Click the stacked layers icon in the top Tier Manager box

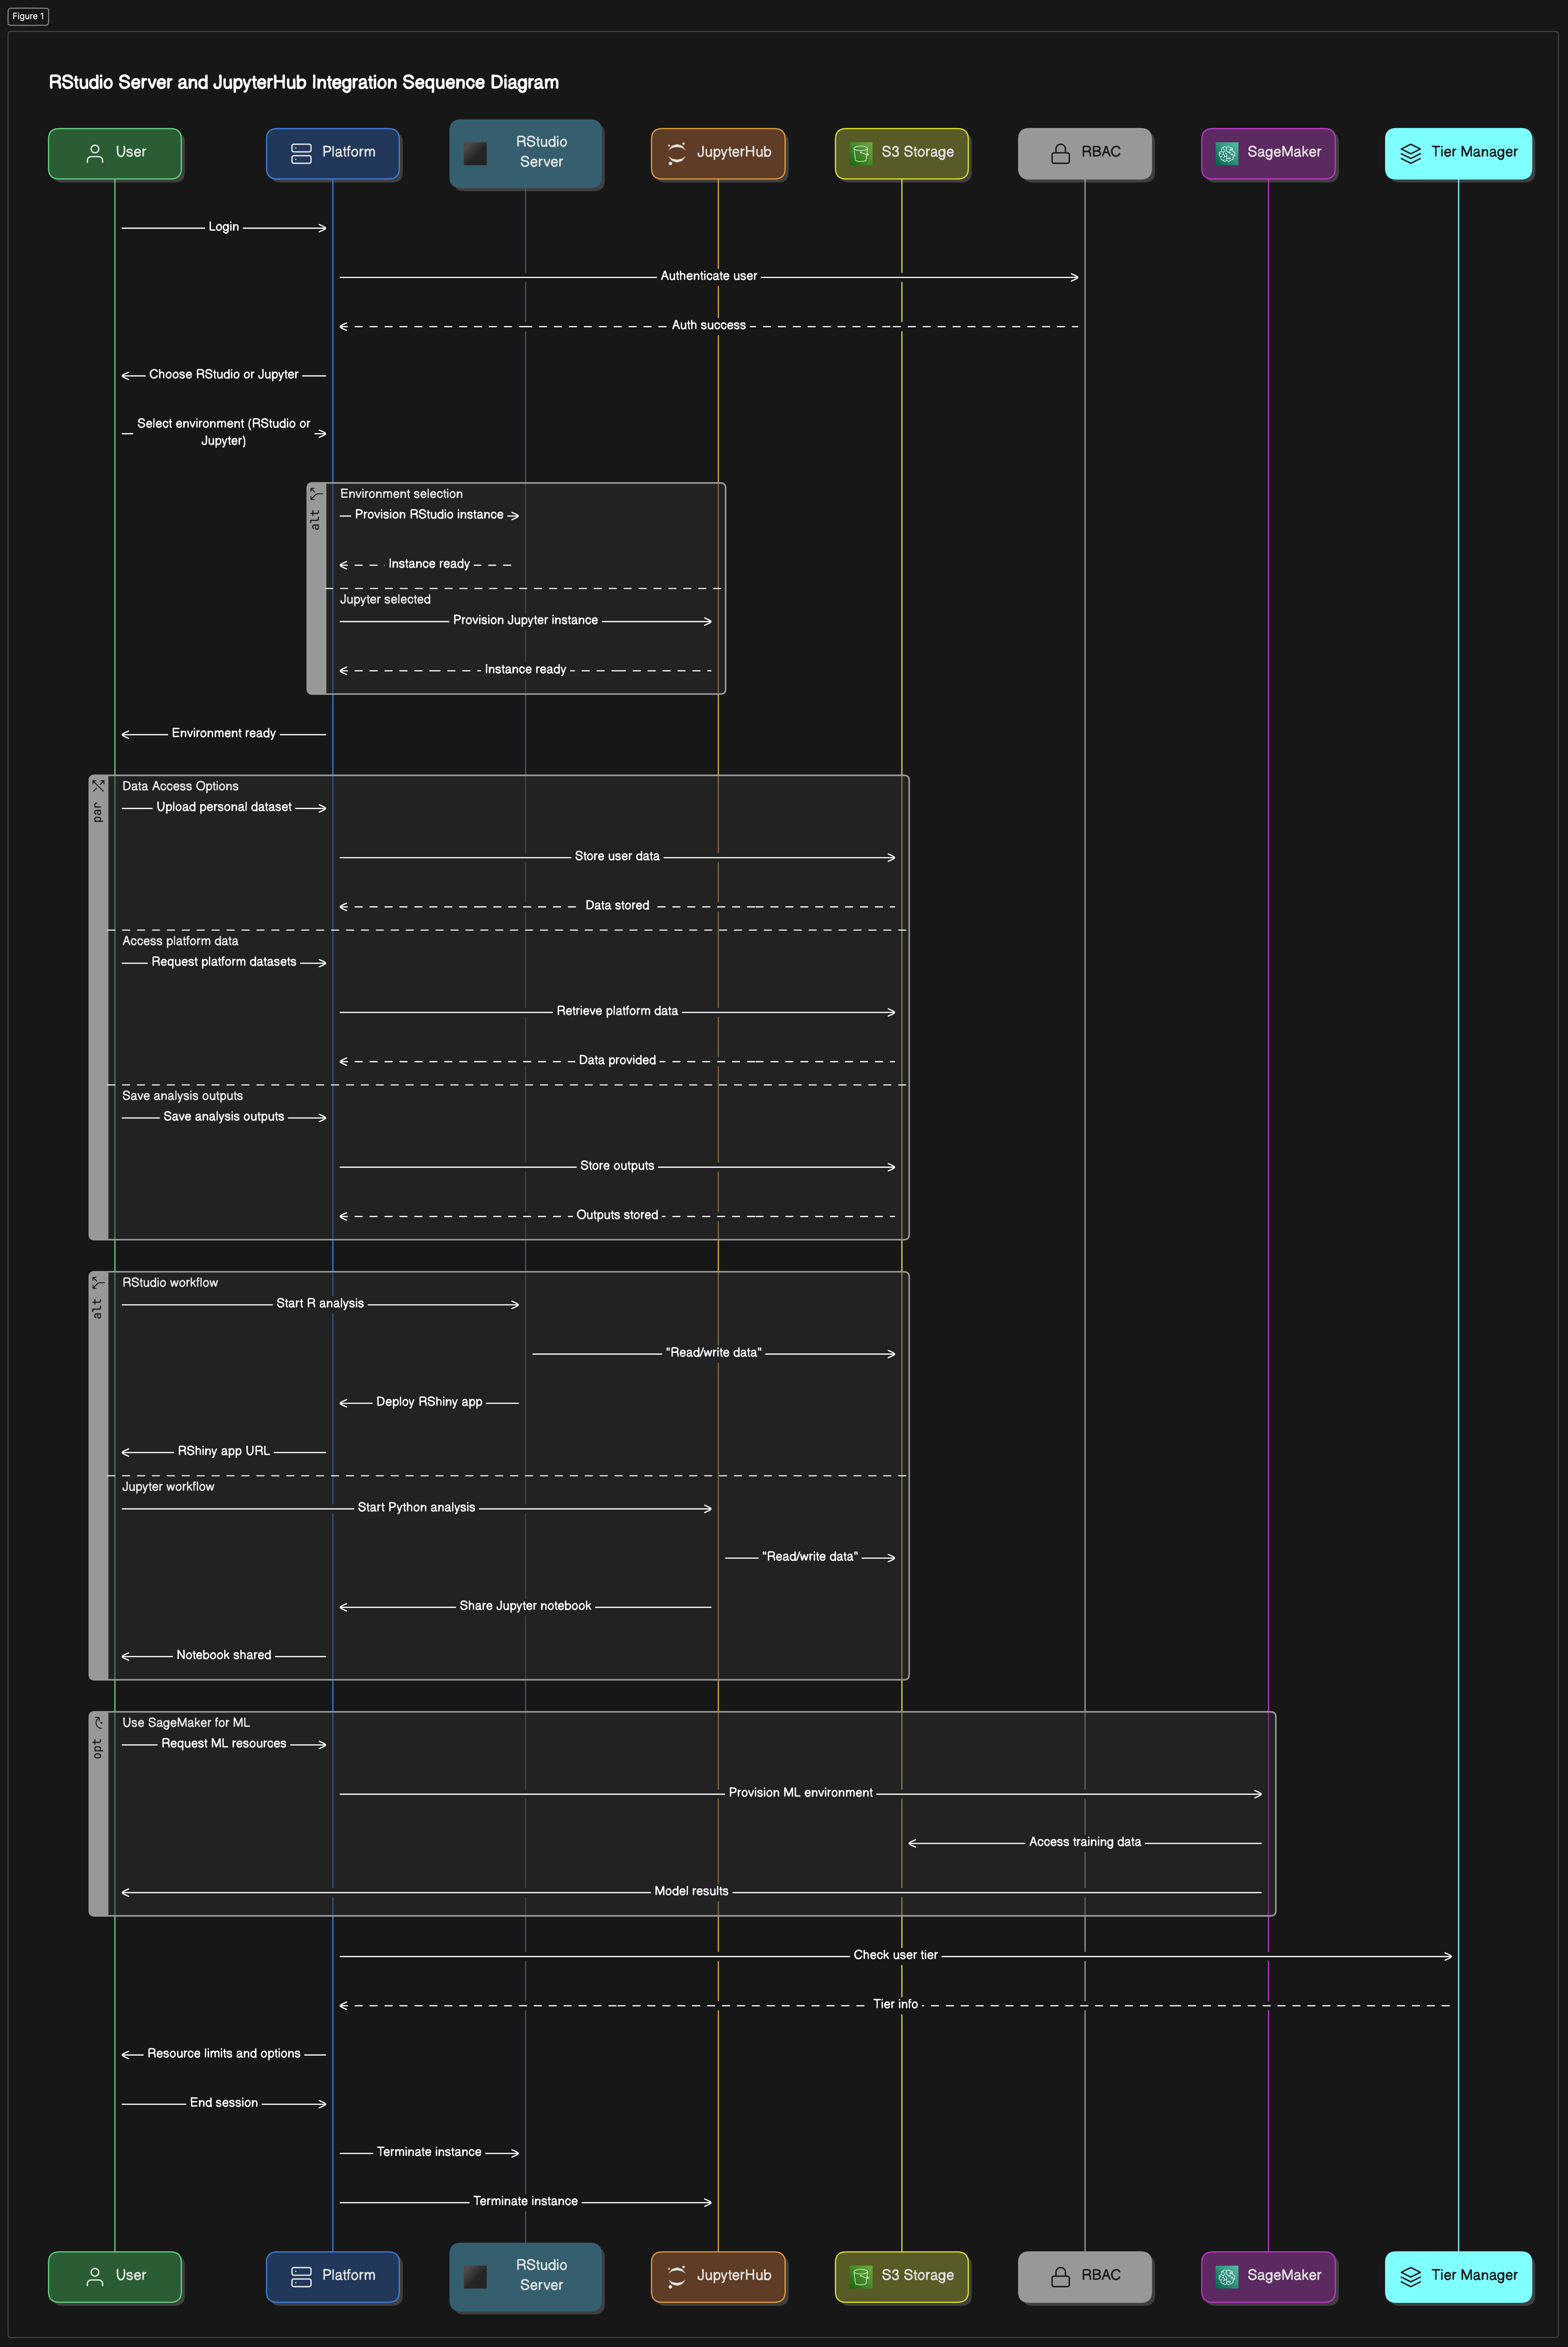click(x=1411, y=153)
